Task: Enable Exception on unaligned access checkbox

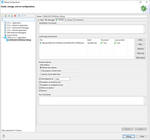Action: click(x=40, y=85)
